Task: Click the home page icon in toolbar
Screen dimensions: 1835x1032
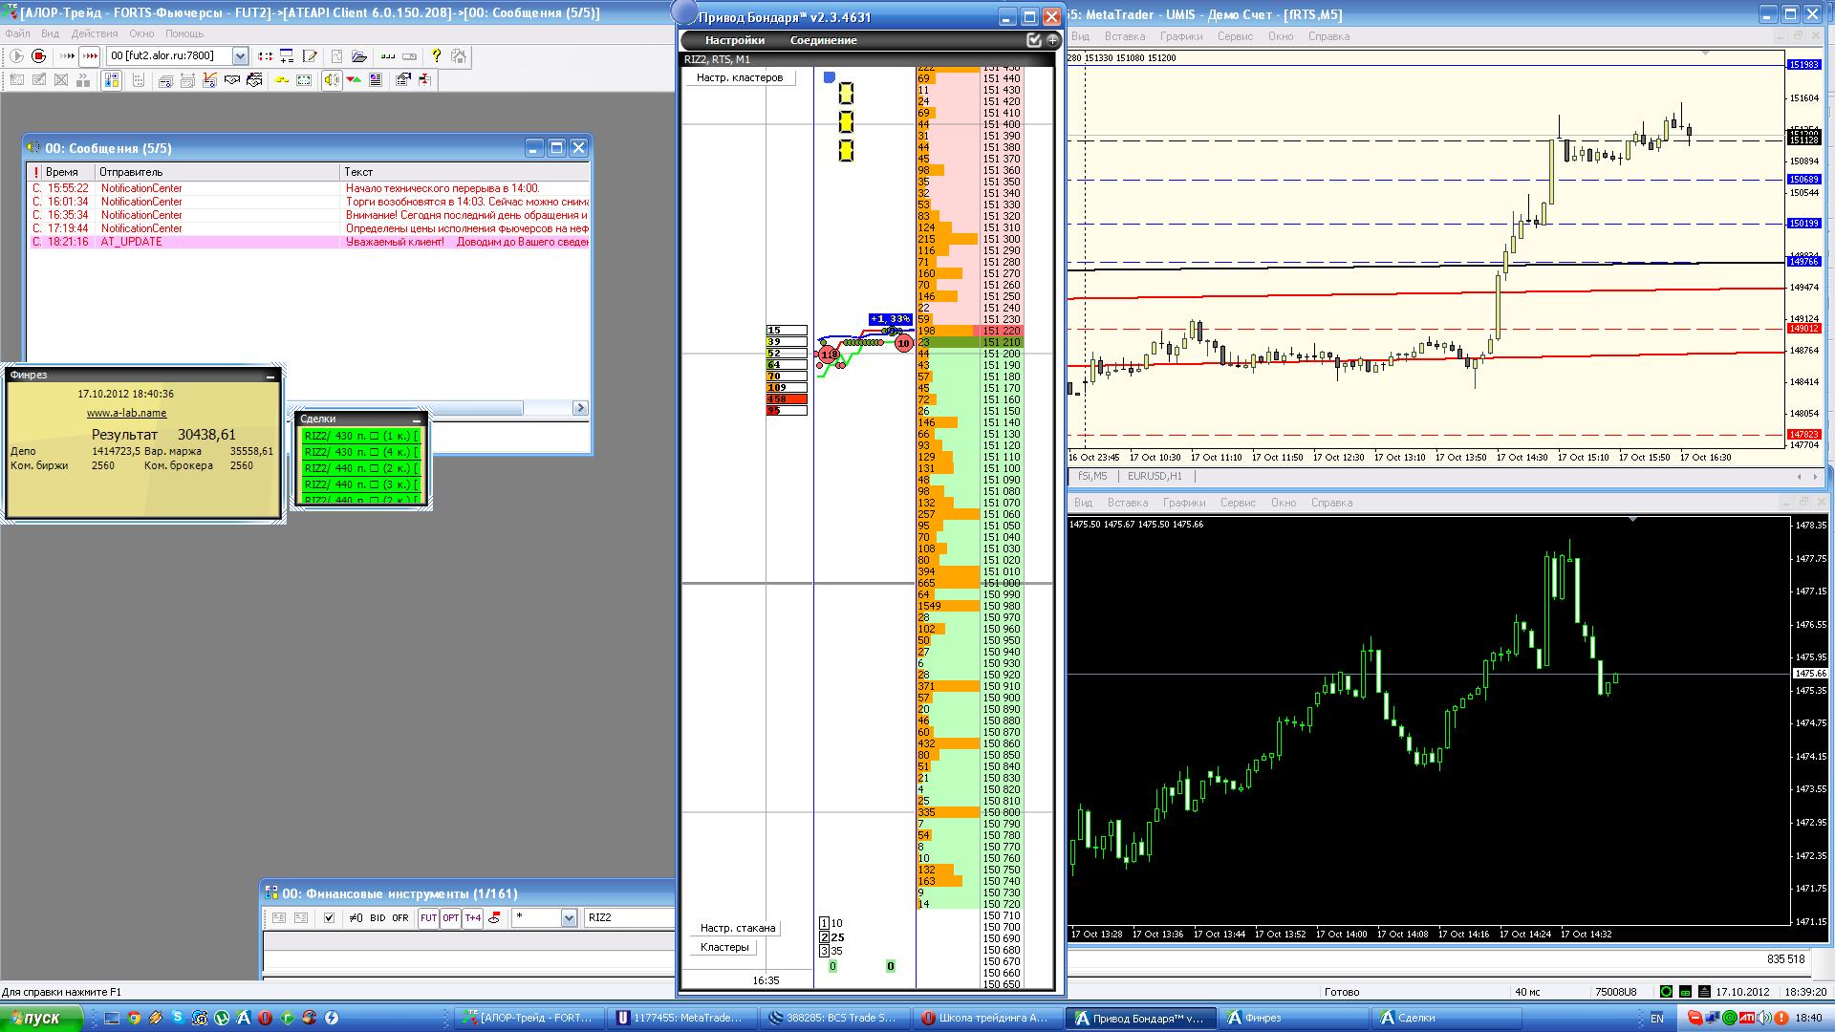Action: click(x=459, y=56)
